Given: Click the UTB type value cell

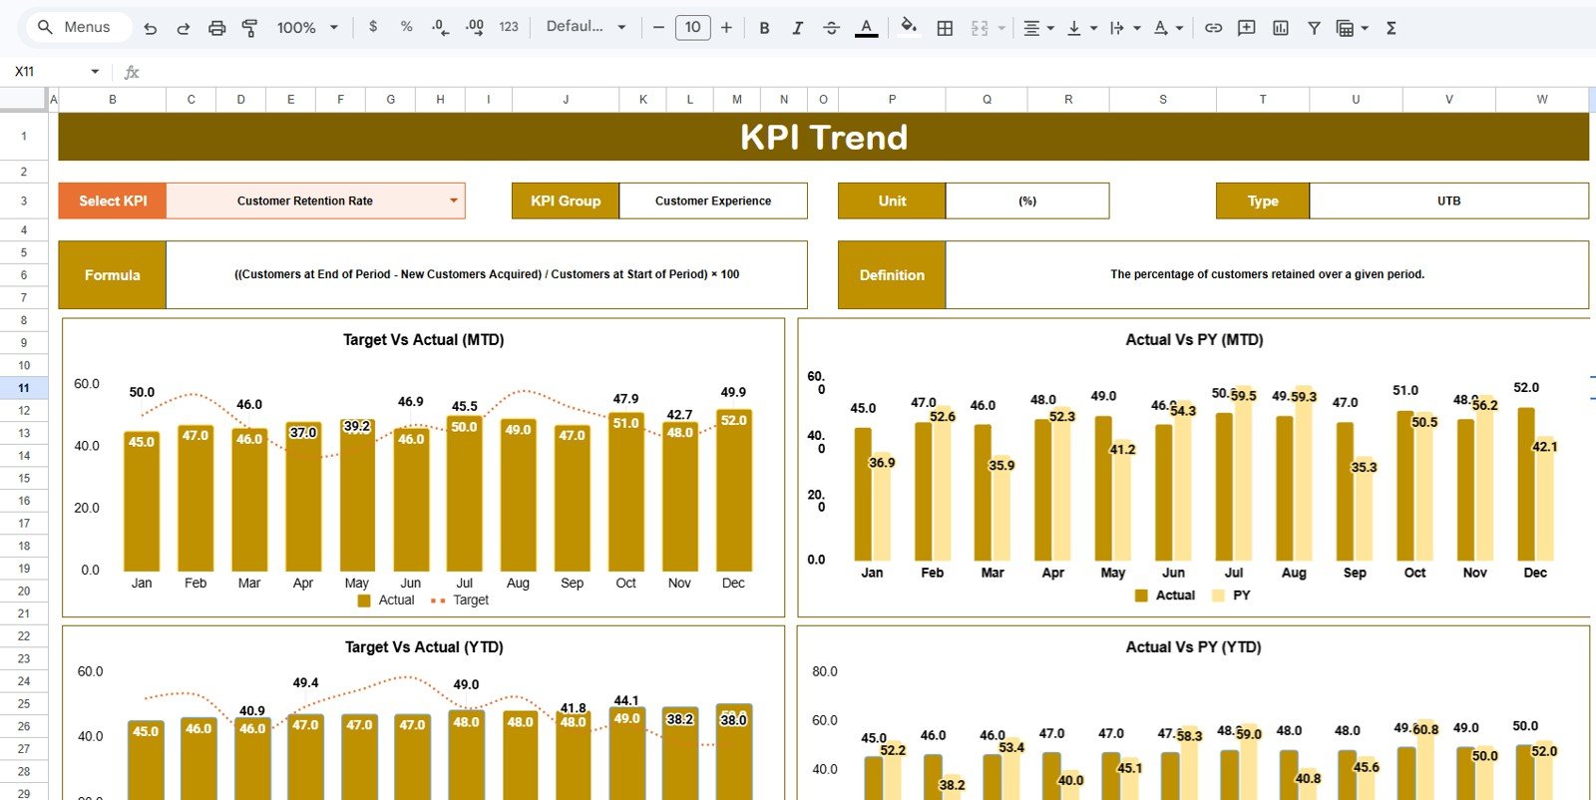Looking at the screenshot, I should tap(1448, 200).
